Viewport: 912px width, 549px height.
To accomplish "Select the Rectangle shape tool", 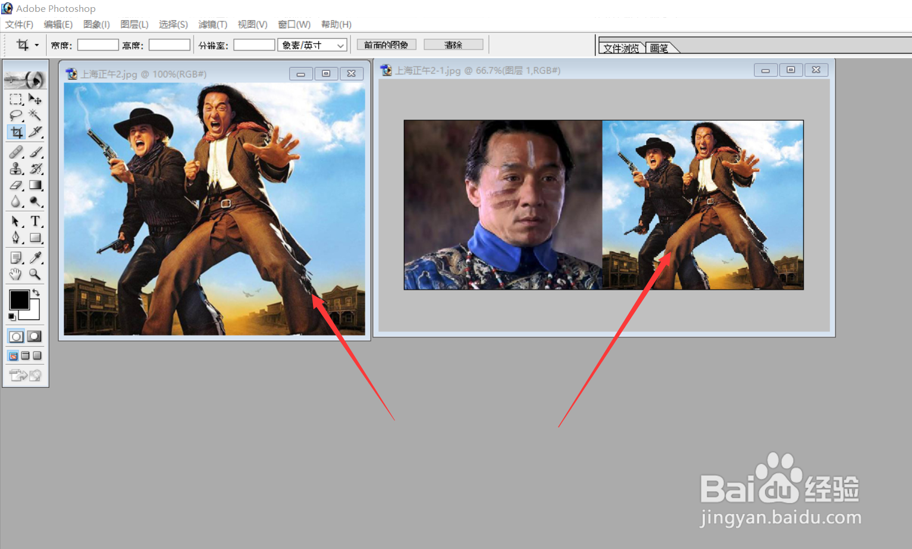I will [35, 238].
